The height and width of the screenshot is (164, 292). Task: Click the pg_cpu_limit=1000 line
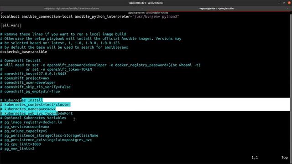click(21, 144)
